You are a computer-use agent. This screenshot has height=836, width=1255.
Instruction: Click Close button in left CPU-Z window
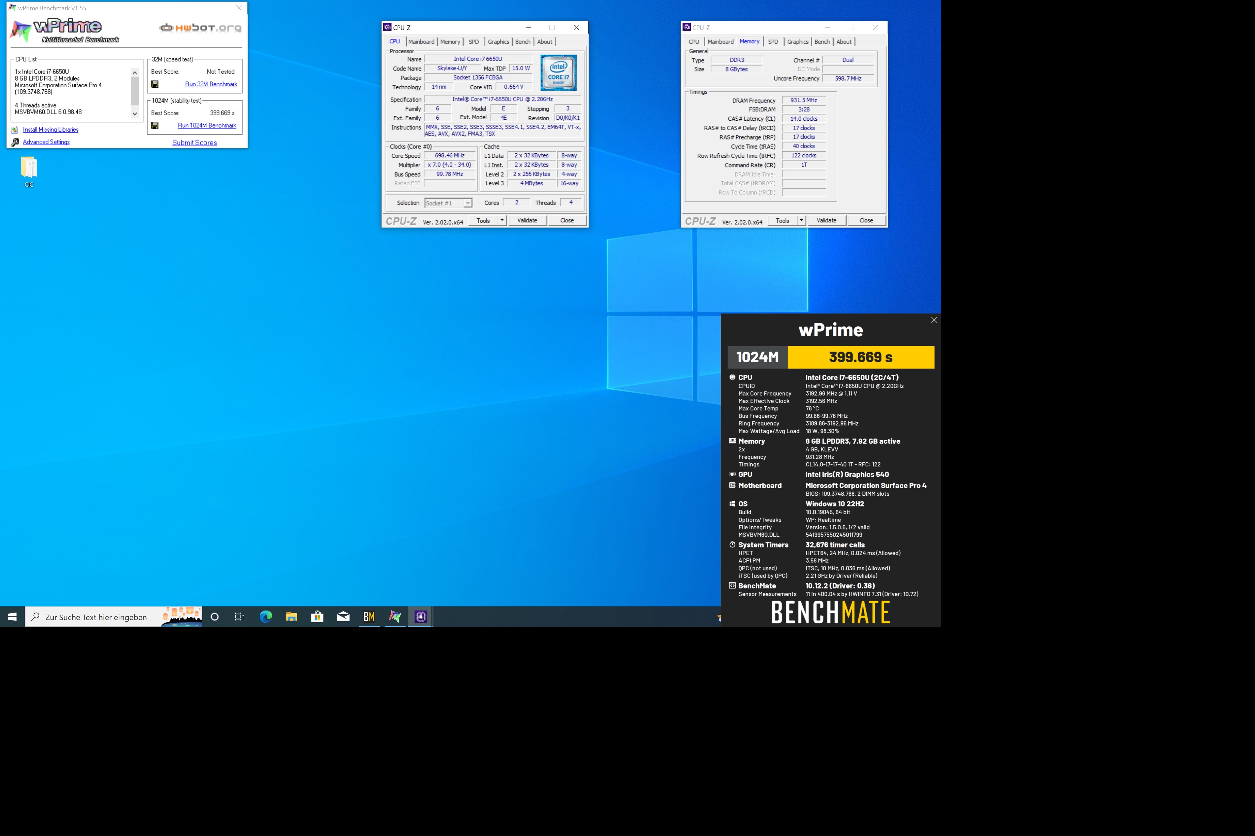pyautogui.click(x=567, y=220)
